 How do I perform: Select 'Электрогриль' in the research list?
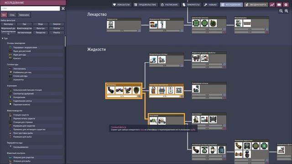[x=19, y=69]
